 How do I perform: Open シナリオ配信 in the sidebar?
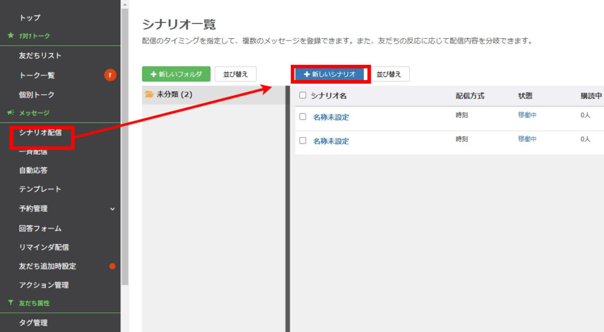[x=40, y=132]
